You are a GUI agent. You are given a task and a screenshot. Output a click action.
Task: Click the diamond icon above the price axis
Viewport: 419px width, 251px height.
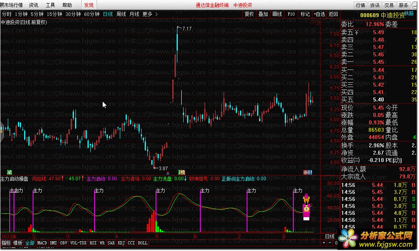click(x=312, y=23)
